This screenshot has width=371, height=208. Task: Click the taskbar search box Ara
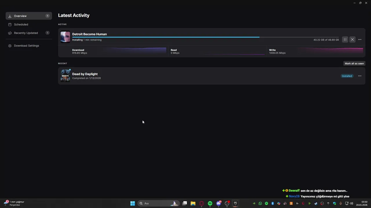pyautogui.click(x=158, y=203)
